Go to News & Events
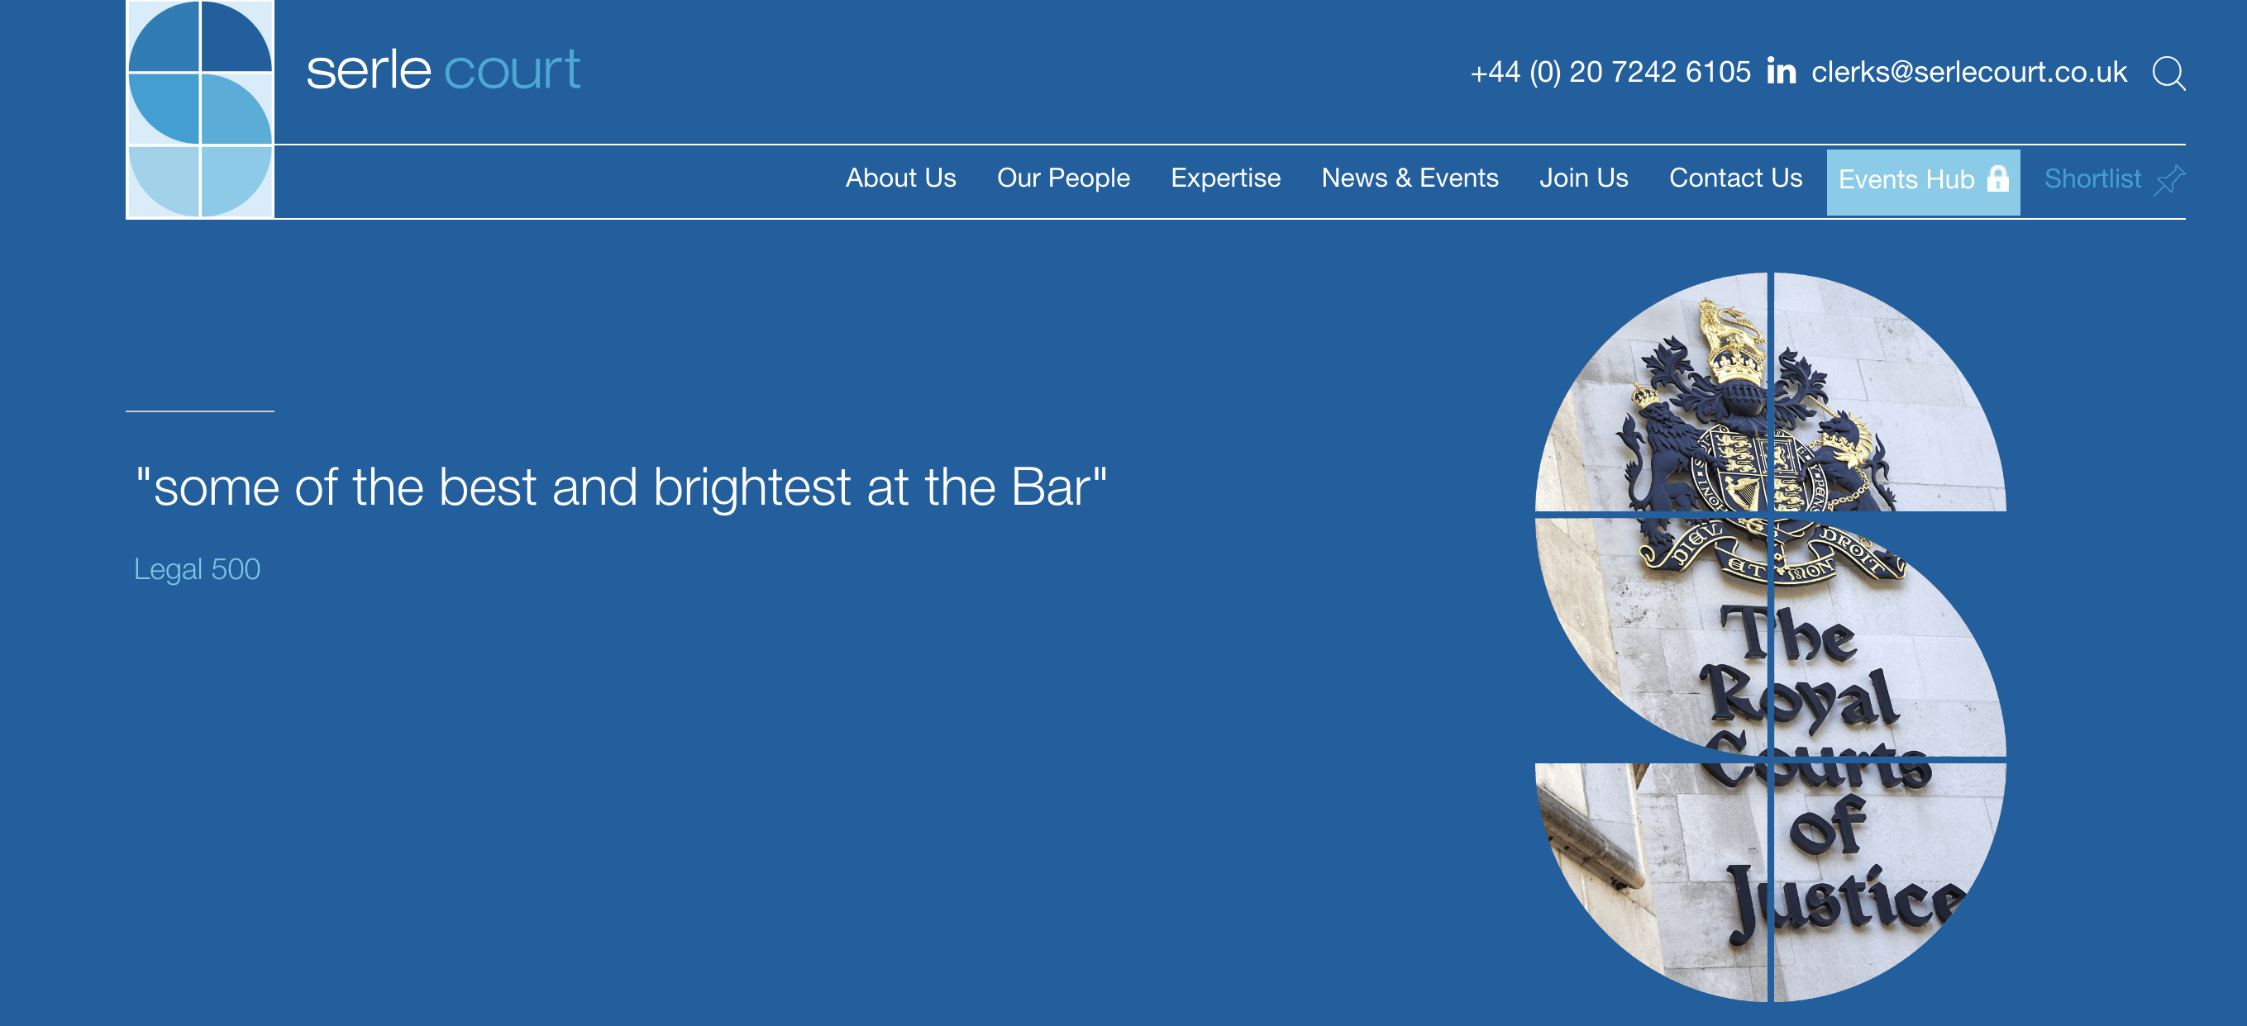 (1409, 178)
